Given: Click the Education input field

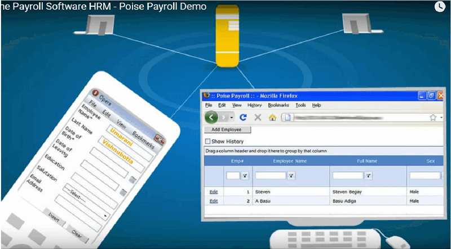Looking at the screenshot, I should point(94,191).
